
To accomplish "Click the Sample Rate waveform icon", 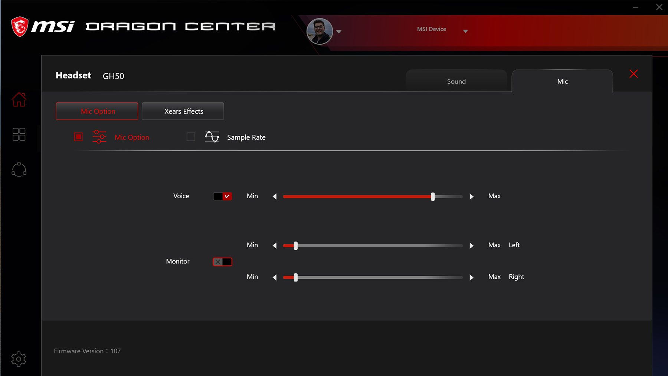I will tap(212, 137).
